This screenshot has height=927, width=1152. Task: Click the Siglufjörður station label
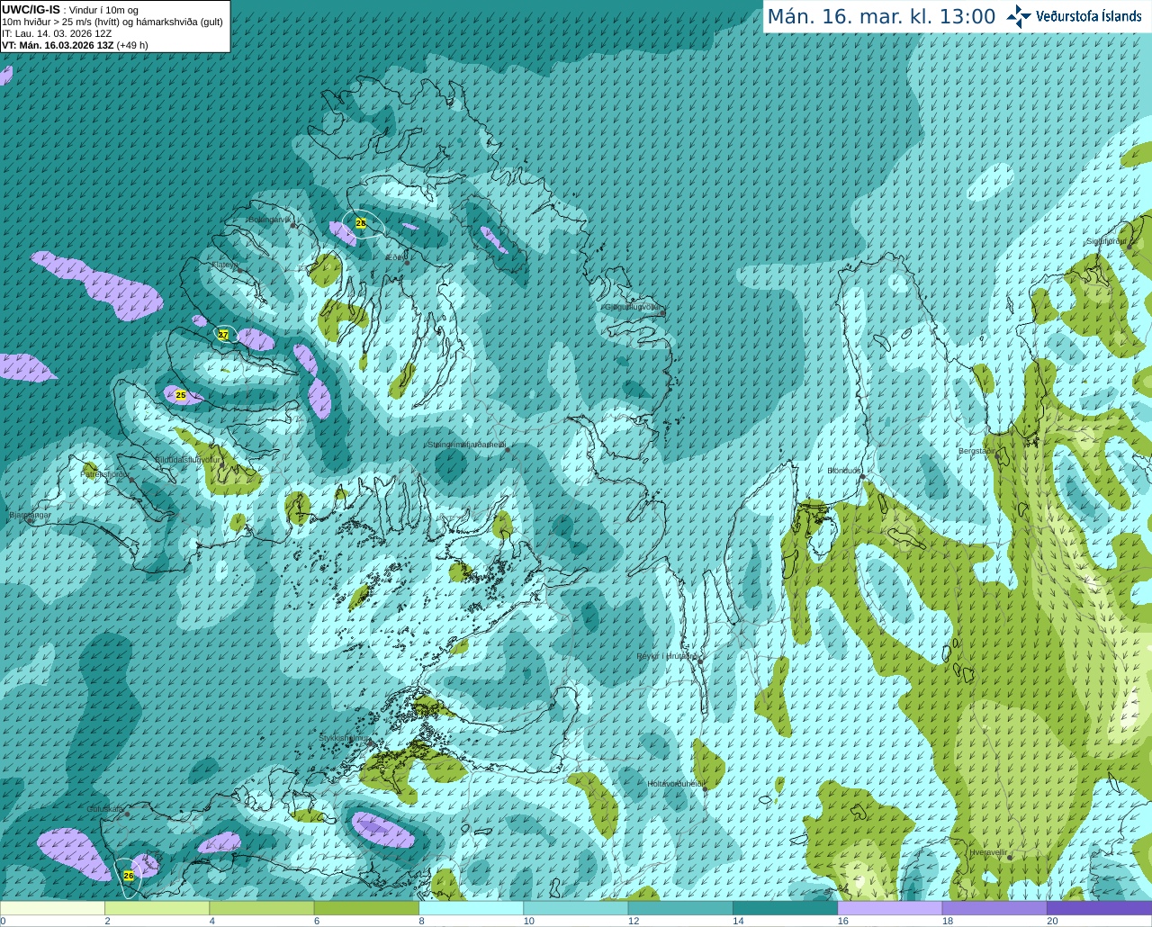click(1107, 241)
